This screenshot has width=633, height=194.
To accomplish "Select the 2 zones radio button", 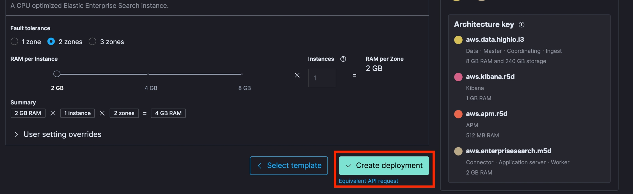I will click(51, 41).
